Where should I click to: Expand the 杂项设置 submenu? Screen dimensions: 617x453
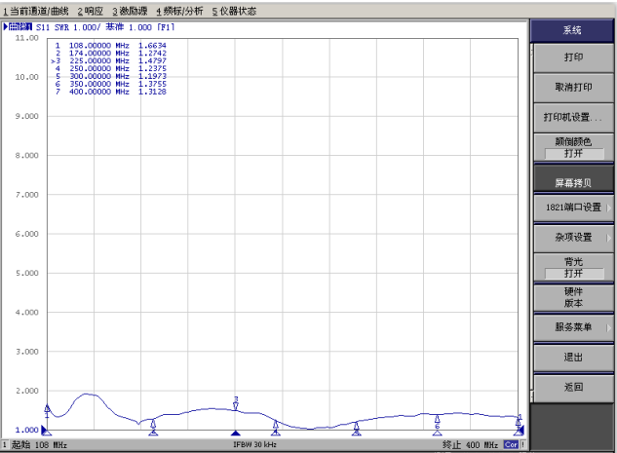point(572,237)
